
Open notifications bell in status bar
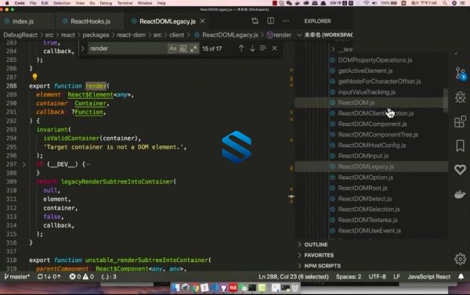461,277
